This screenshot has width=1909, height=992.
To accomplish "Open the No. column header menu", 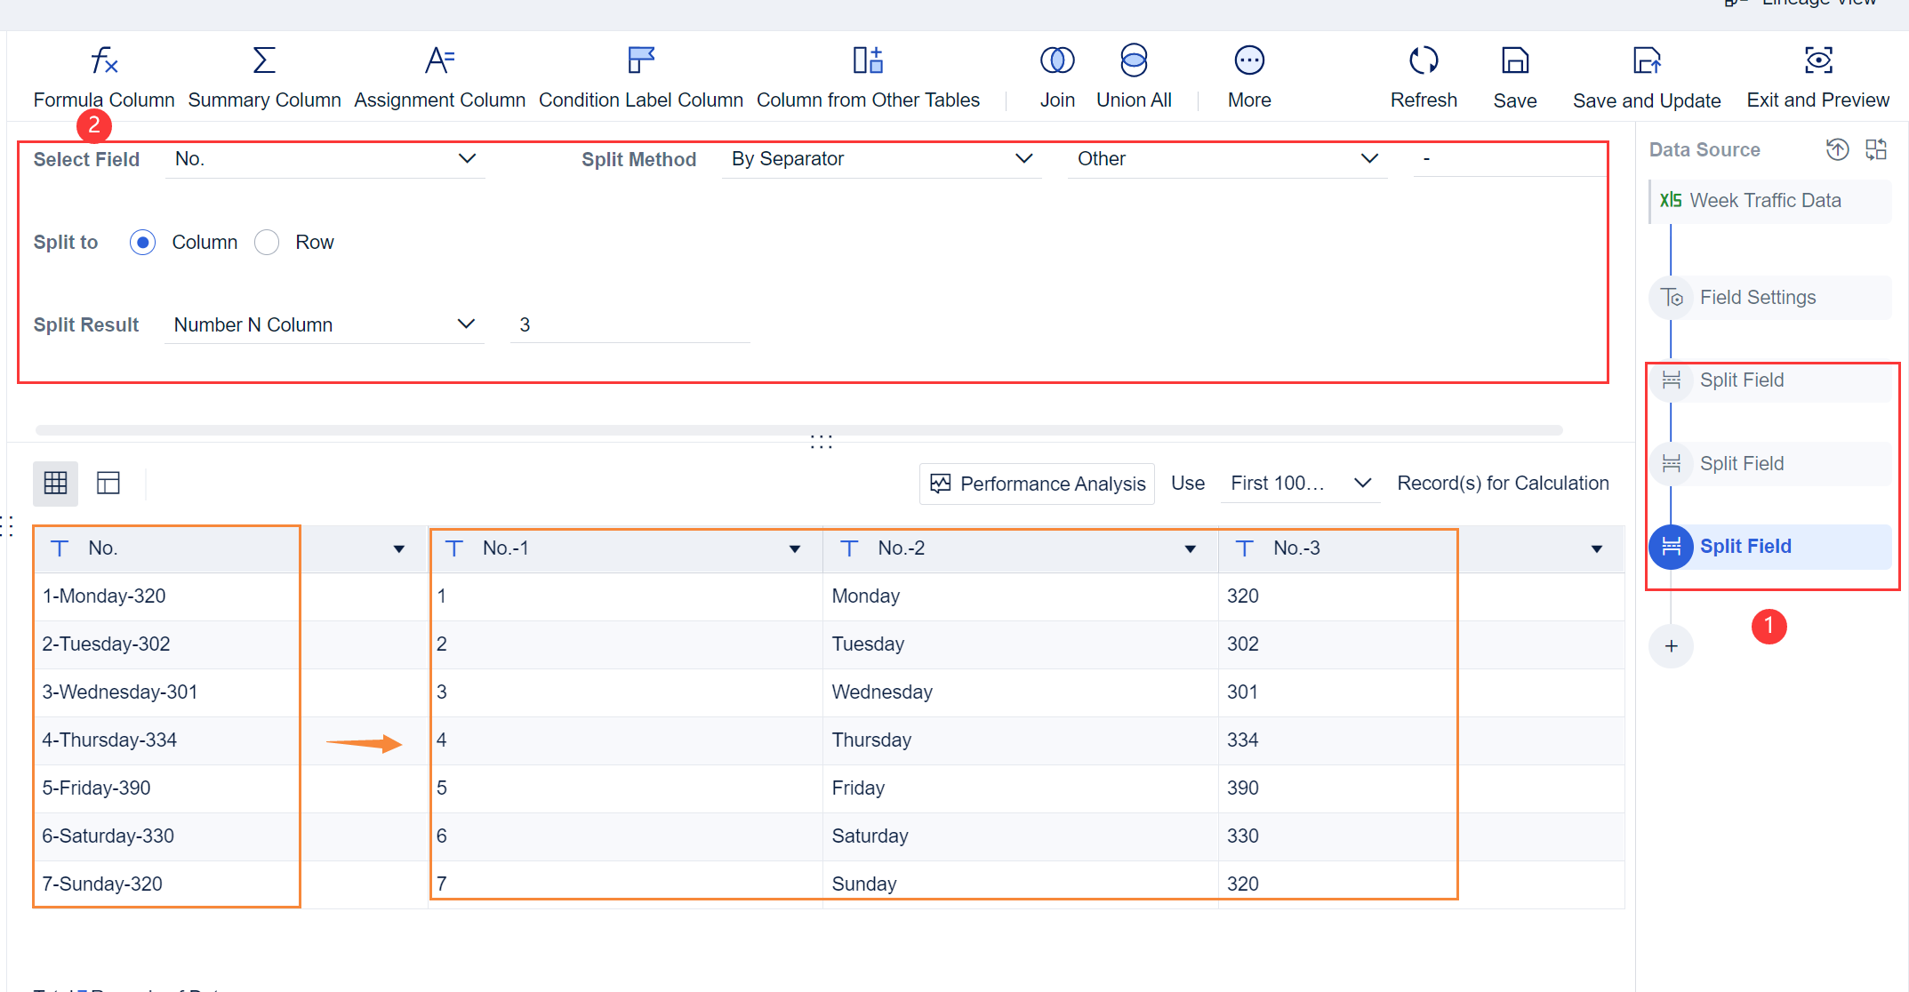I will click(399, 549).
